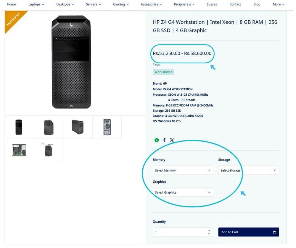Image resolution: width=296 pixels, height=248 pixels.
Task: Open the Select Memory dropdown
Action: click(183, 170)
